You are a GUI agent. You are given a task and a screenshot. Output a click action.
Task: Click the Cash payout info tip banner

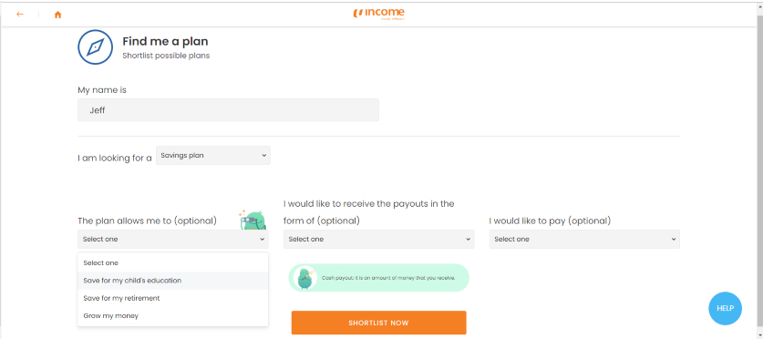[x=378, y=278]
